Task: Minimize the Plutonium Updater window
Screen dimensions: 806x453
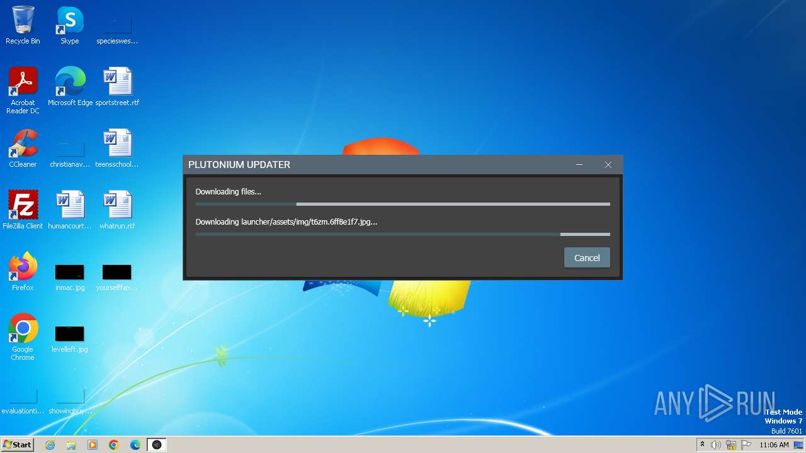Action: [579, 165]
